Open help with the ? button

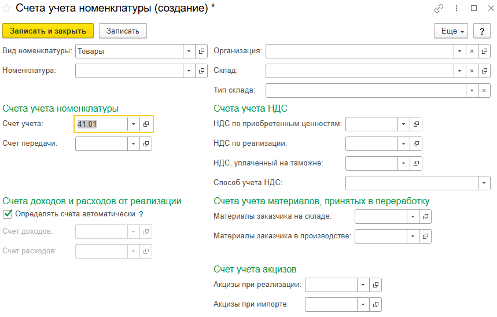(x=482, y=31)
